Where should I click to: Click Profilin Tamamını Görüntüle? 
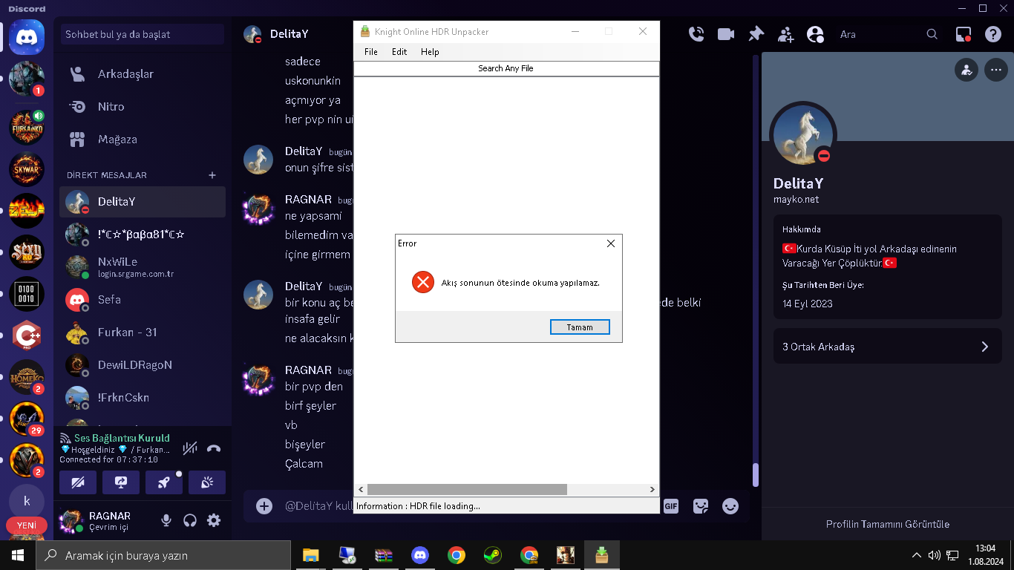click(888, 524)
